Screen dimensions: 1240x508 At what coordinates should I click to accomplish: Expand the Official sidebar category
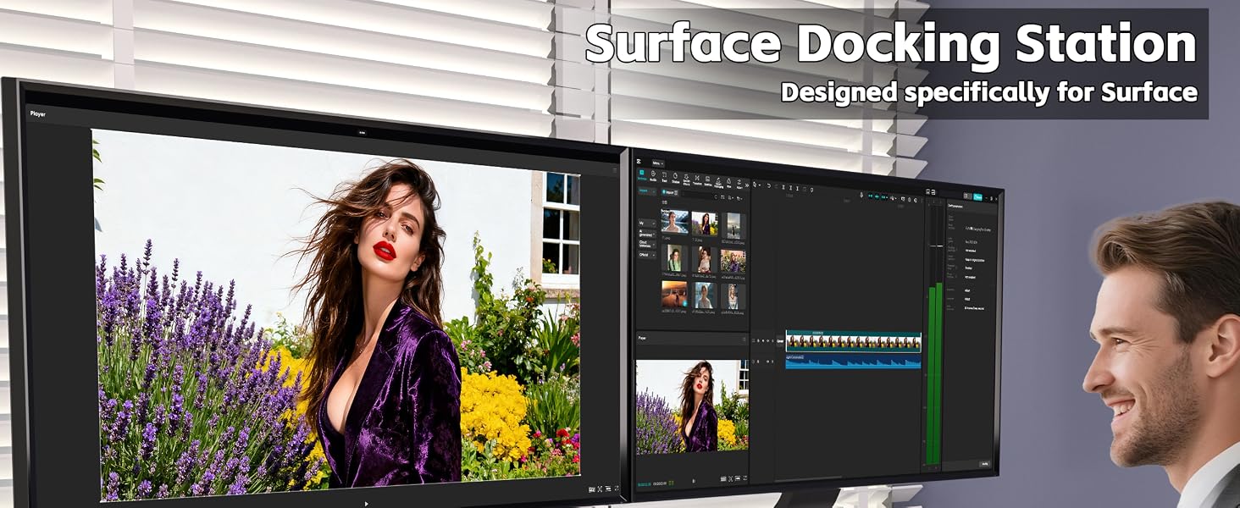point(647,254)
